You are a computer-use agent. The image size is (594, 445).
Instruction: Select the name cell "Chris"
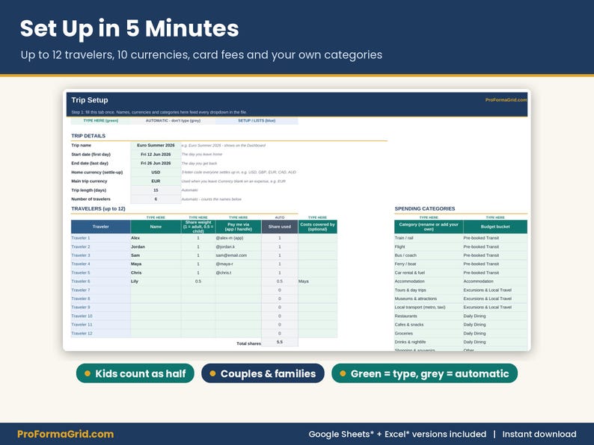[x=156, y=273]
